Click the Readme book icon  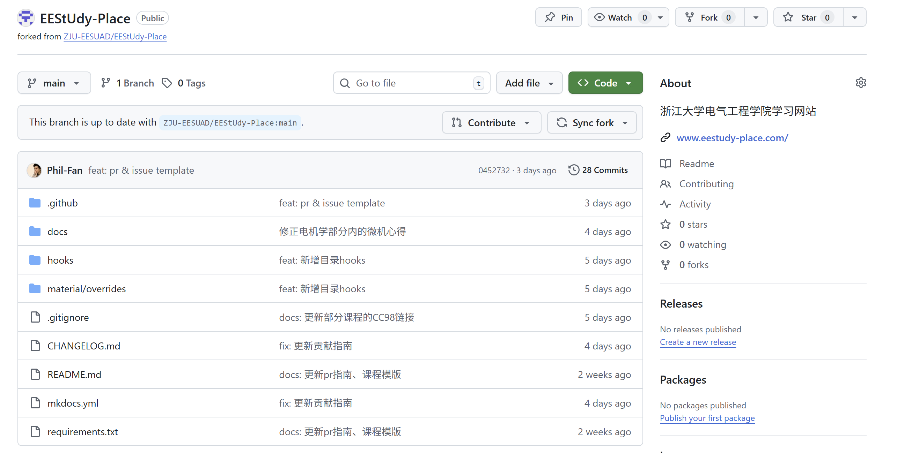[665, 164]
